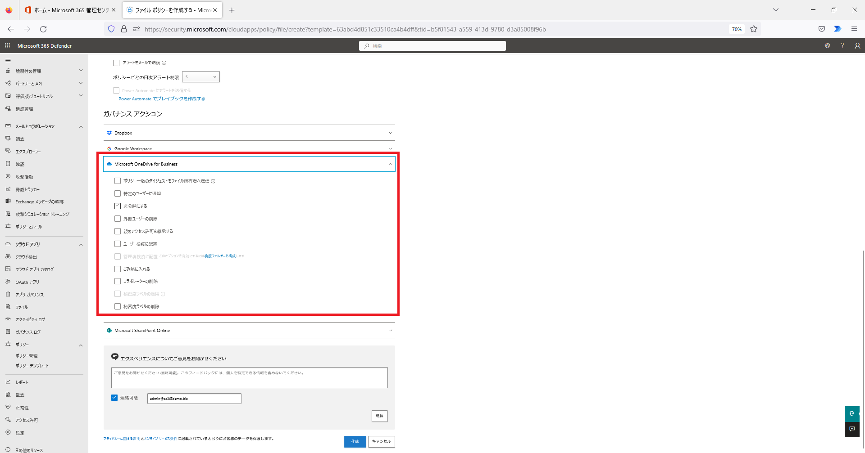Collapse sidebar with the hamburger icon

point(8,60)
